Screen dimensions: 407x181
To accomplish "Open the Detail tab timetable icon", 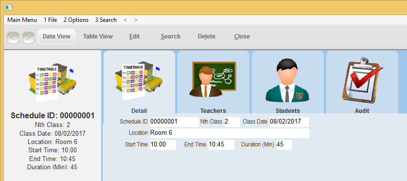I will [x=139, y=82].
